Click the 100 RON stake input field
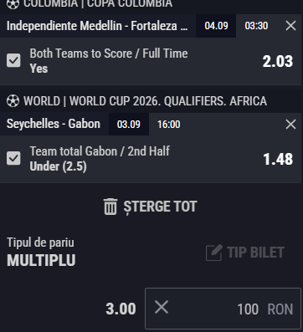 (x=223, y=309)
